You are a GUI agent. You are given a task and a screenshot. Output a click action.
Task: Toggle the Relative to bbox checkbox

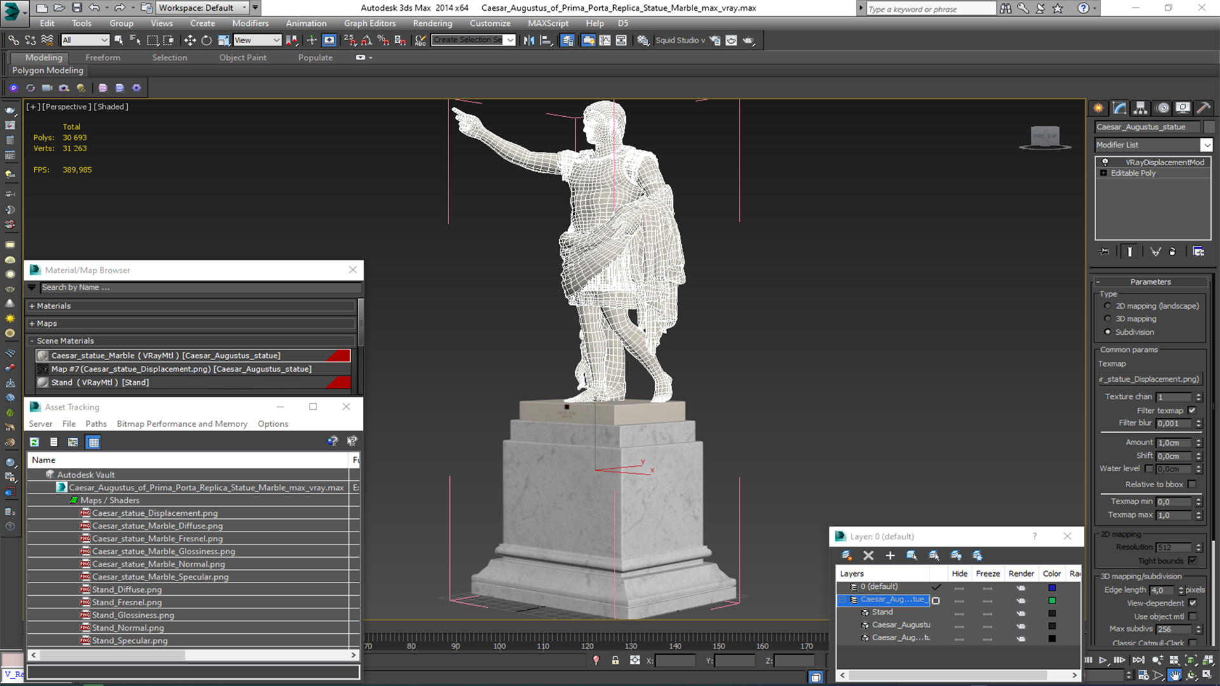pos(1192,484)
